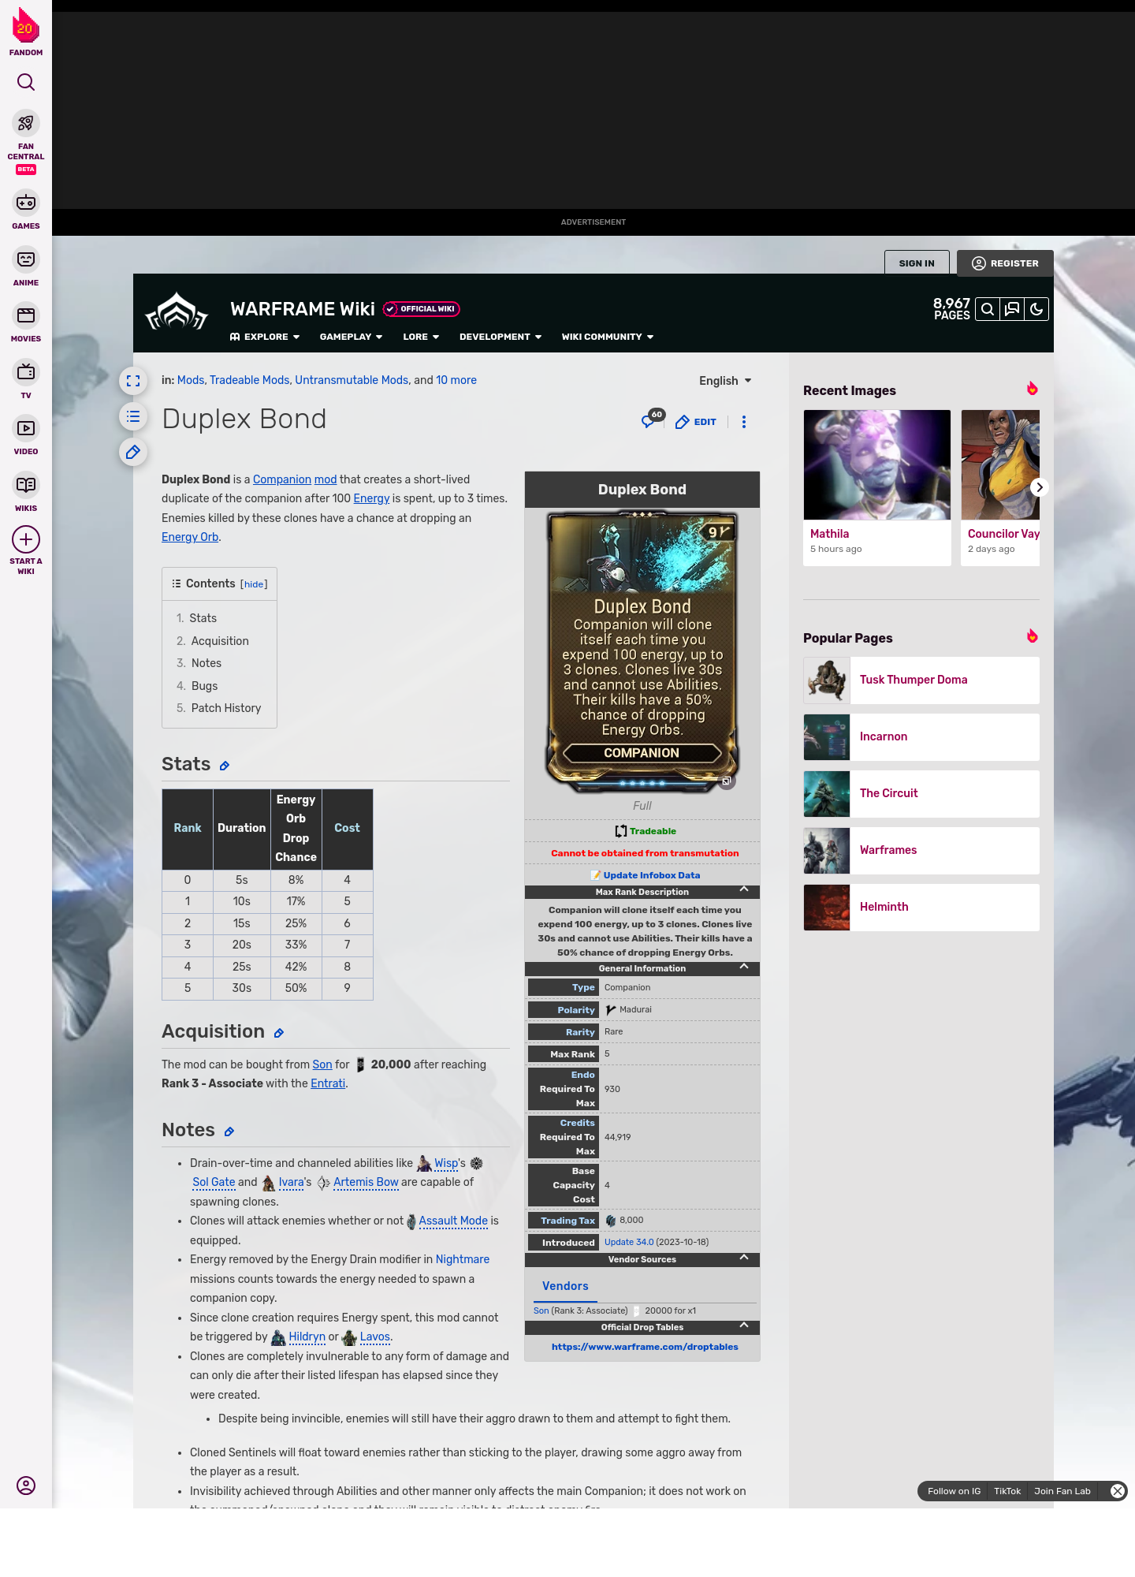Open the Wikis book icon
This screenshot has height=1577, width=1135.
(x=26, y=485)
